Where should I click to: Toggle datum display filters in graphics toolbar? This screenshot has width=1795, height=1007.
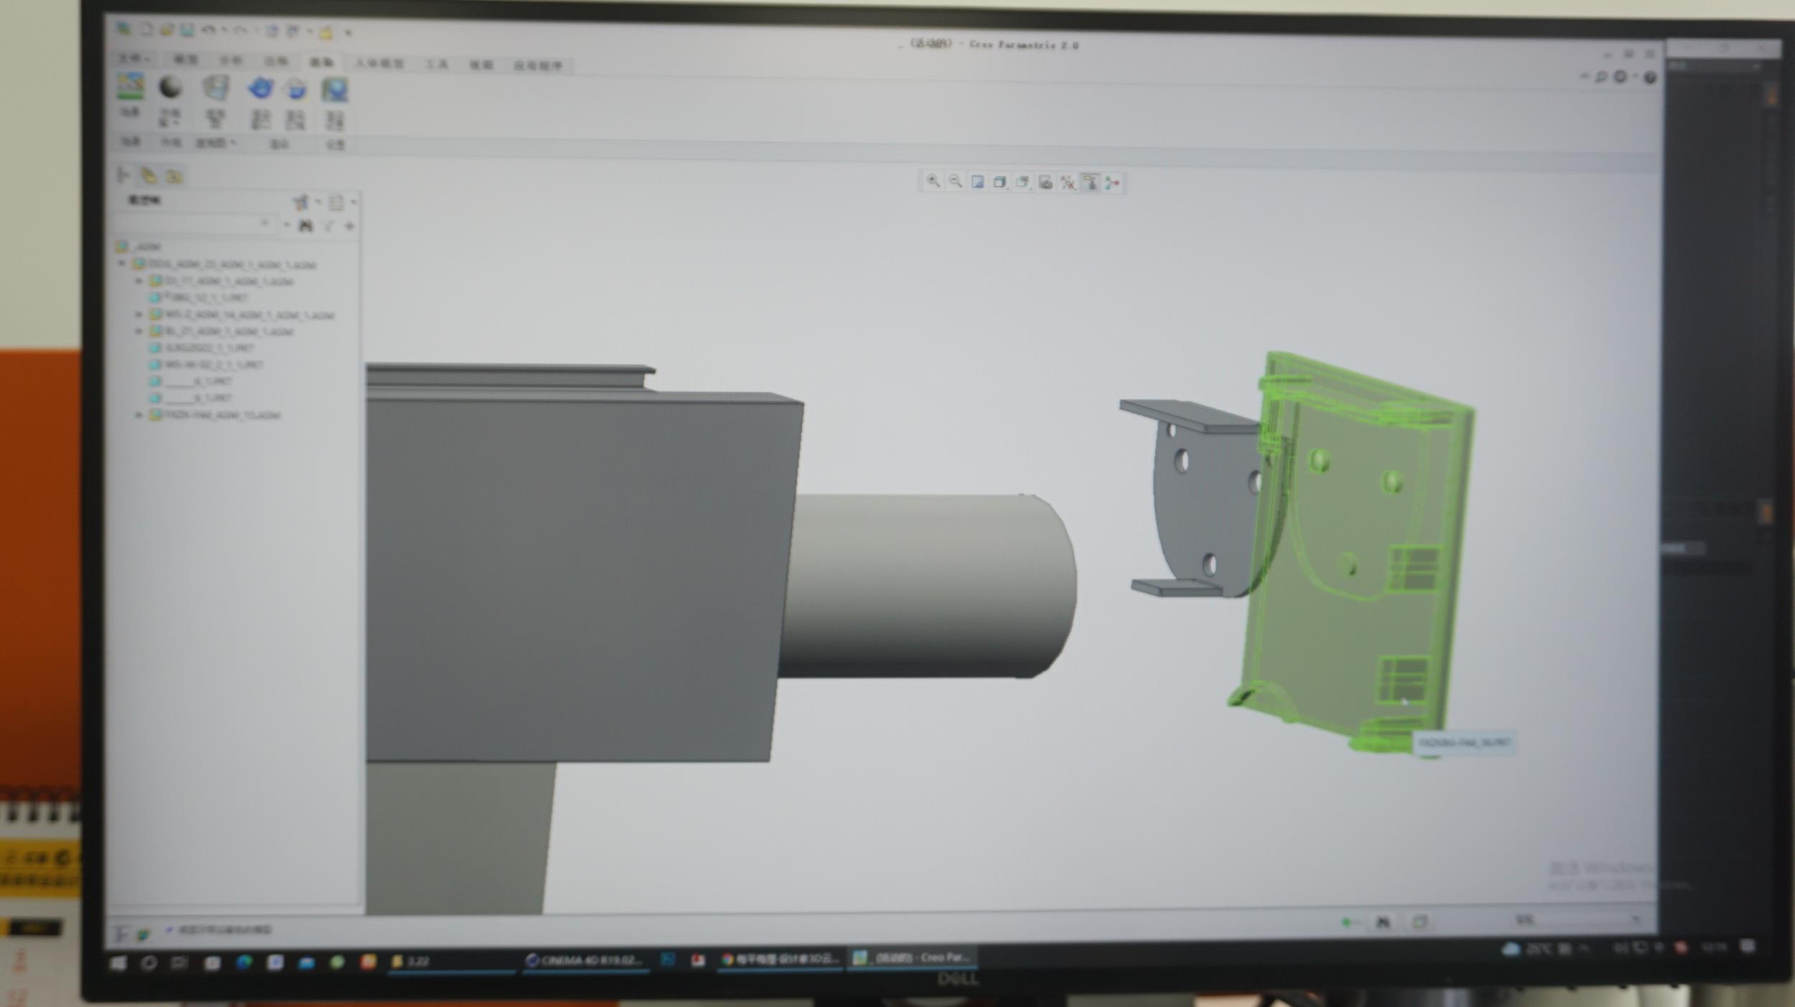pos(1068,184)
